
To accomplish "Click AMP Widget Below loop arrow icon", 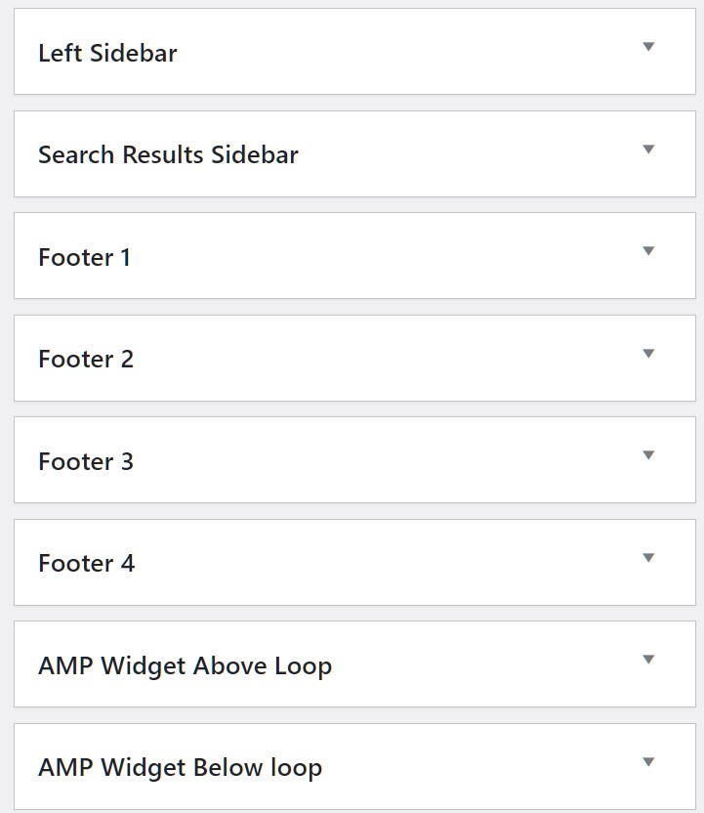I will [648, 762].
